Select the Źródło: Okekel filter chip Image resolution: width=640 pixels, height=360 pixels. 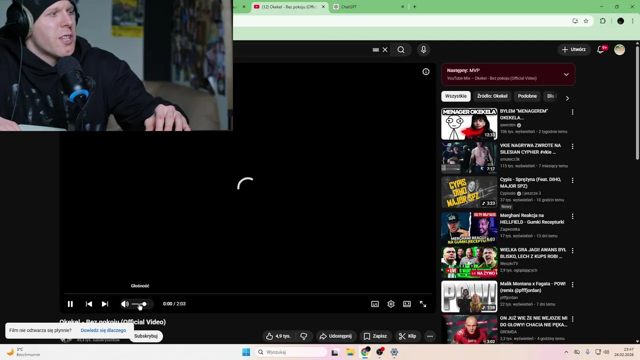point(492,96)
